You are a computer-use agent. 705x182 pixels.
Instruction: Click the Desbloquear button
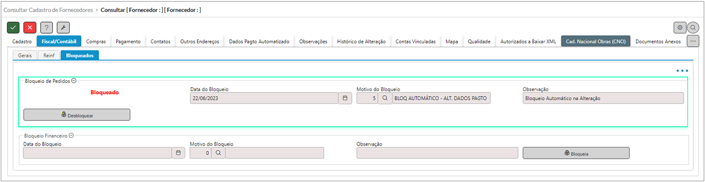(x=77, y=115)
